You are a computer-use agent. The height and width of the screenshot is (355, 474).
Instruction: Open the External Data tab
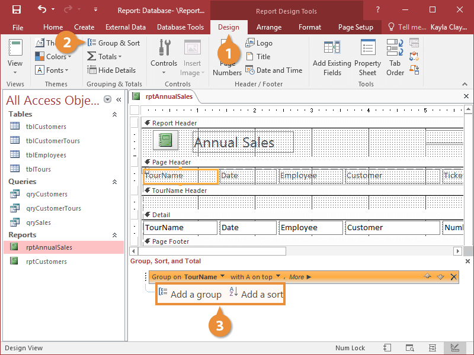pos(126,27)
